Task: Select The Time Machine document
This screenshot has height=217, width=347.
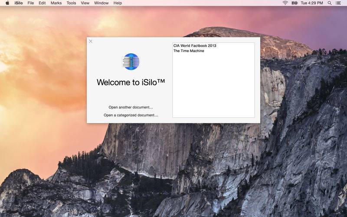Action: click(189, 51)
